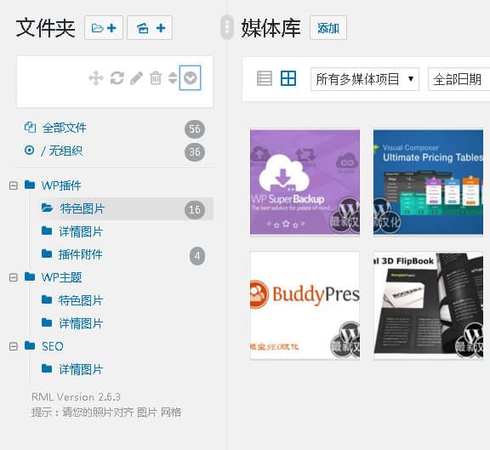Open 详情图片 folder under WP主题
Screen dimensions: 490x450
(x=81, y=323)
